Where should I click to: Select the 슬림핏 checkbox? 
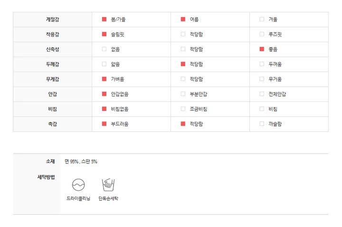click(x=104, y=34)
